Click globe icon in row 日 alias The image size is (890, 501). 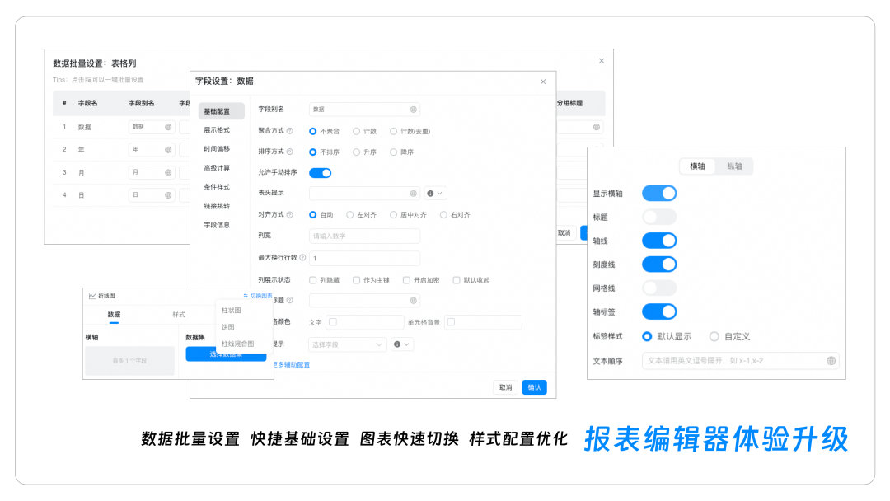168,195
